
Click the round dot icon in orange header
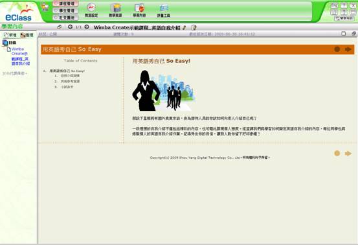click(337, 49)
